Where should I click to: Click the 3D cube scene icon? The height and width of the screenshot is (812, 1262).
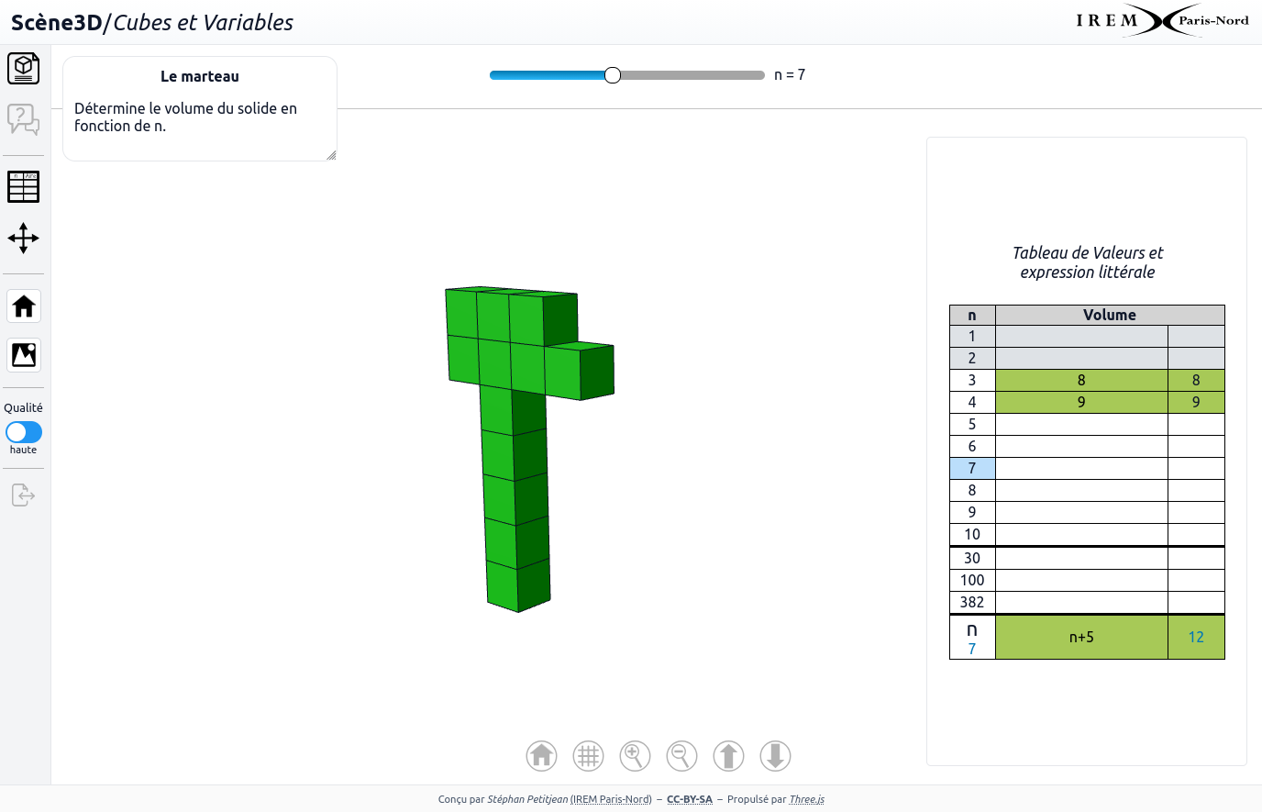point(24,68)
